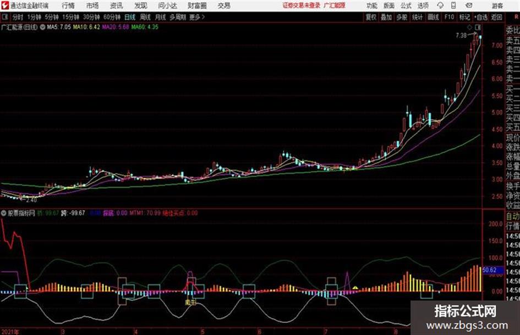Open the 交易 menu

pyautogui.click(x=224, y=6)
